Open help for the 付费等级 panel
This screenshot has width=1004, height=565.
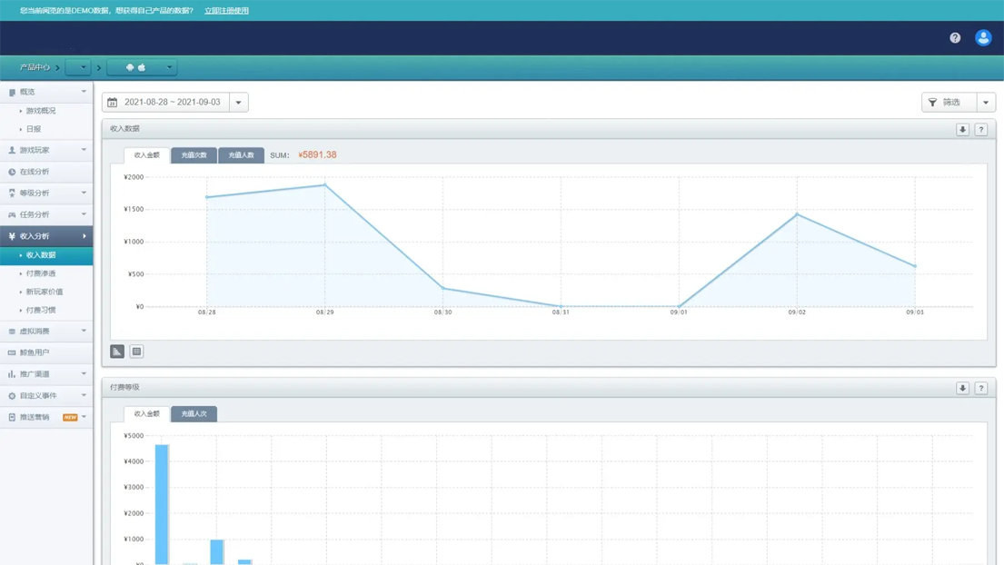pyautogui.click(x=981, y=388)
